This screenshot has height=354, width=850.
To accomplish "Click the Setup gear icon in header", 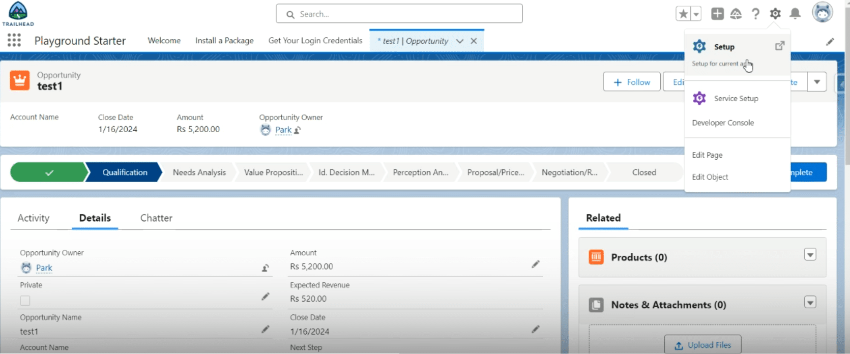I will click(775, 14).
